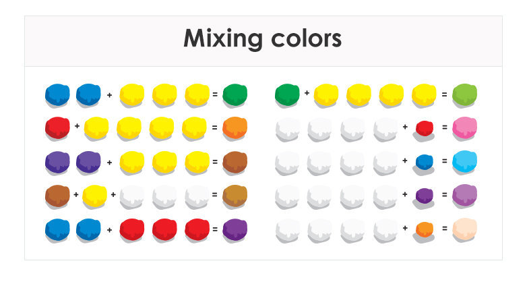Select the brown blob starting the white-mix row
The image size is (529, 286).
point(57,195)
